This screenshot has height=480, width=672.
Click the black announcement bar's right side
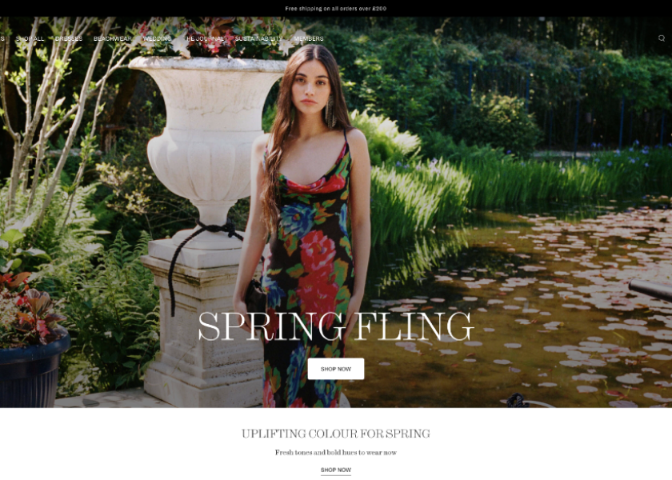557,9
